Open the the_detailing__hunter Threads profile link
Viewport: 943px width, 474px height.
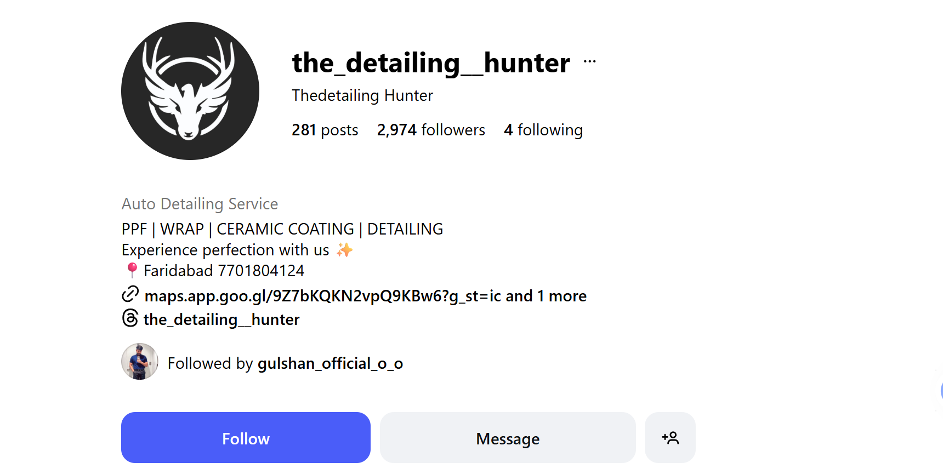pos(221,319)
